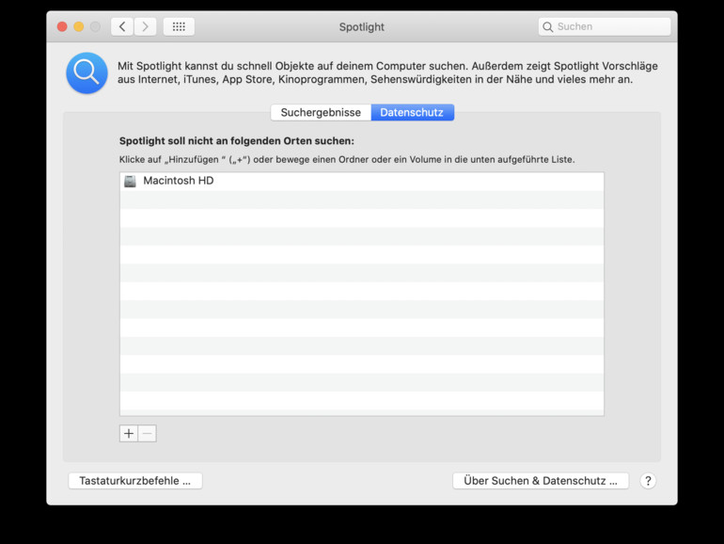724x544 pixels.
Task: Remove a location with the minus button
Action: (148, 434)
